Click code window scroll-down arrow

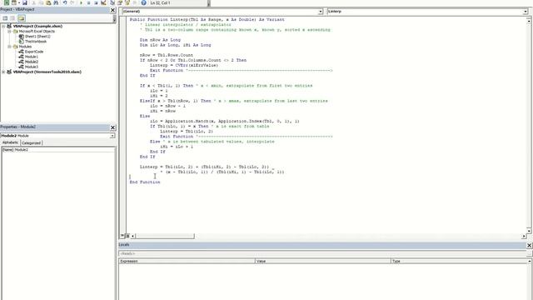tap(529, 230)
